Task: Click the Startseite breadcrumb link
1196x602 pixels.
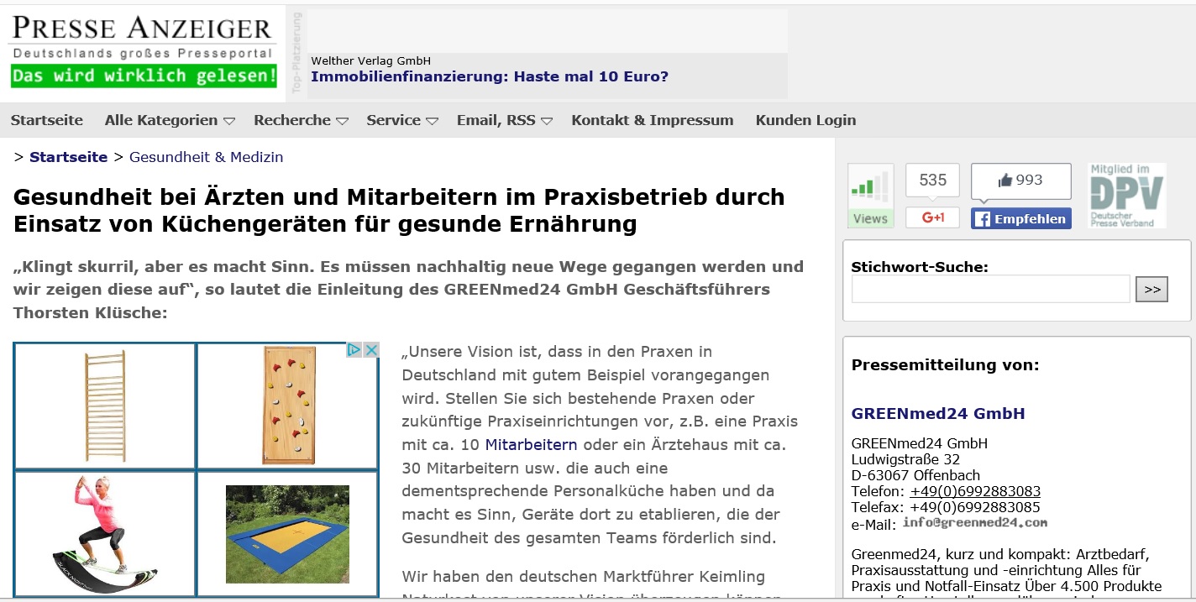Action: pos(69,157)
